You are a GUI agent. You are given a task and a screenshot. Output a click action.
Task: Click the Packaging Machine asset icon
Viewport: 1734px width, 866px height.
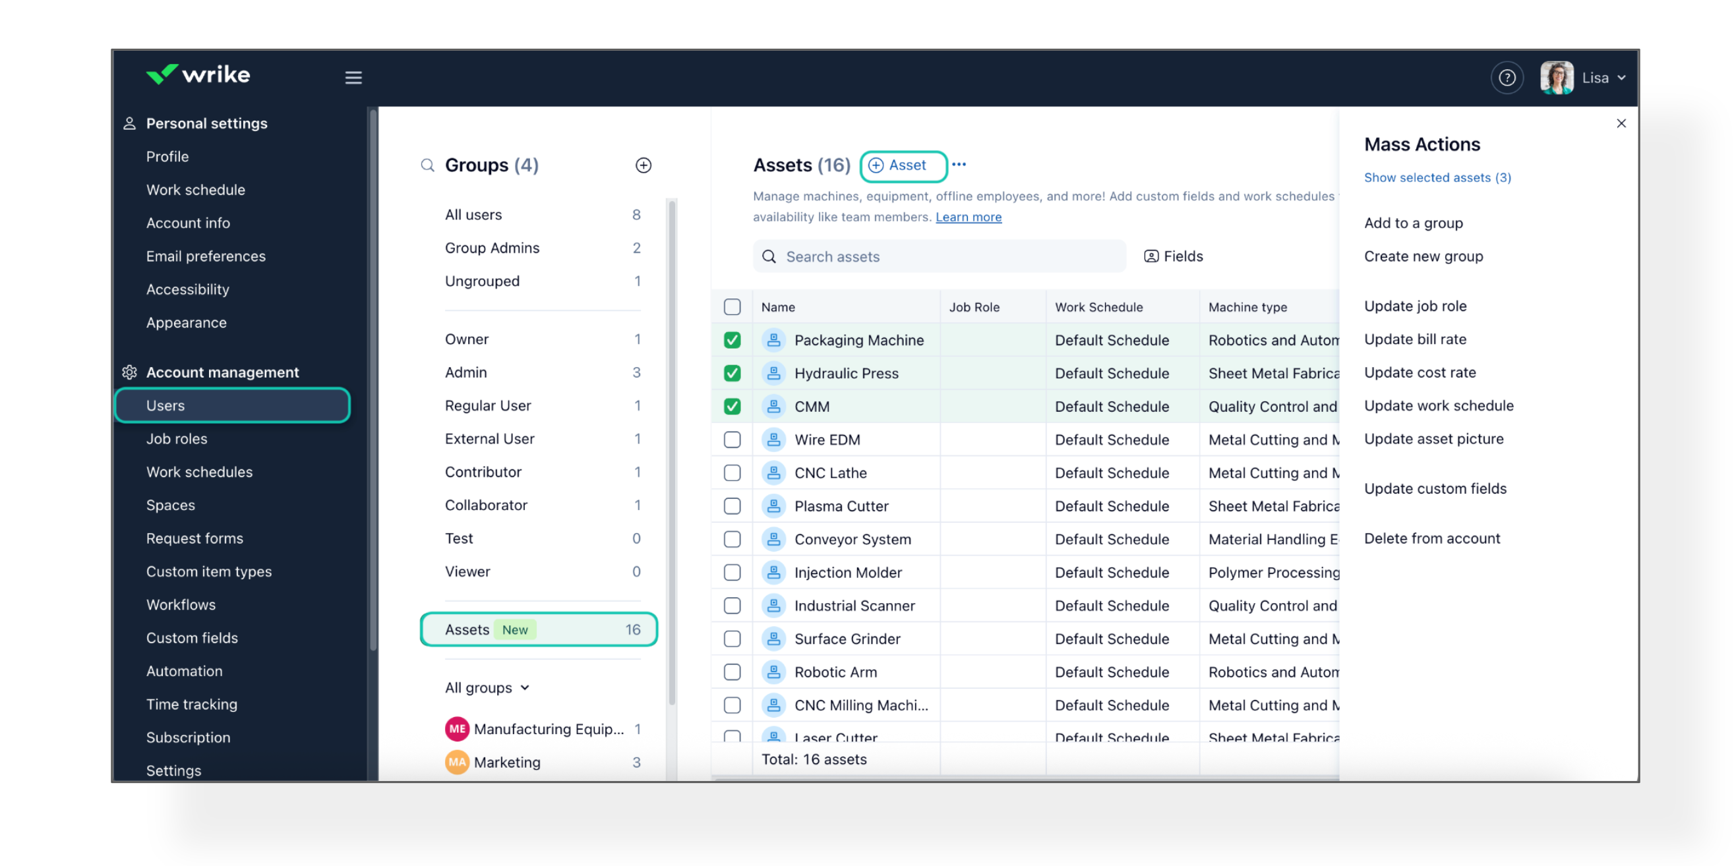pyautogui.click(x=773, y=341)
